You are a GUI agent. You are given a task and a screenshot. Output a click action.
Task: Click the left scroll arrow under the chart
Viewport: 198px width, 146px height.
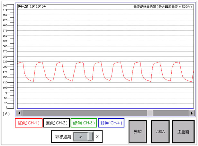pos(20,113)
